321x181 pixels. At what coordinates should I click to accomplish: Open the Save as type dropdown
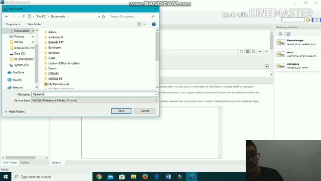(95, 101)
